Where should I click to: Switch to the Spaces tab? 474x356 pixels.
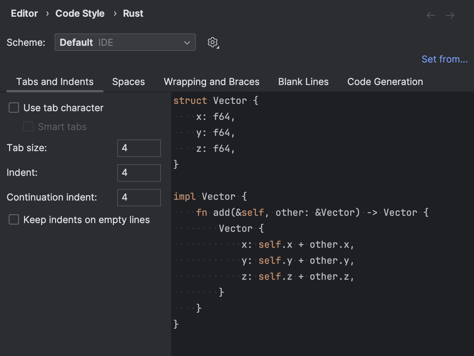pos(128,82)
